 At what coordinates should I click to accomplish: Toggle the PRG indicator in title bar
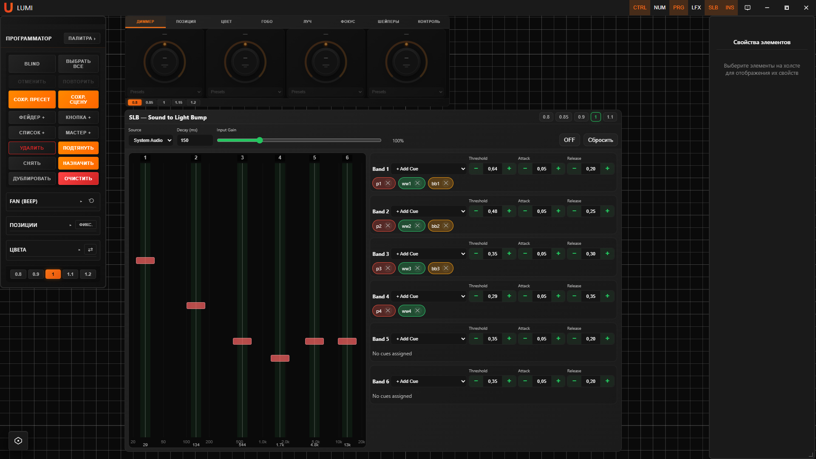[679, 8]
